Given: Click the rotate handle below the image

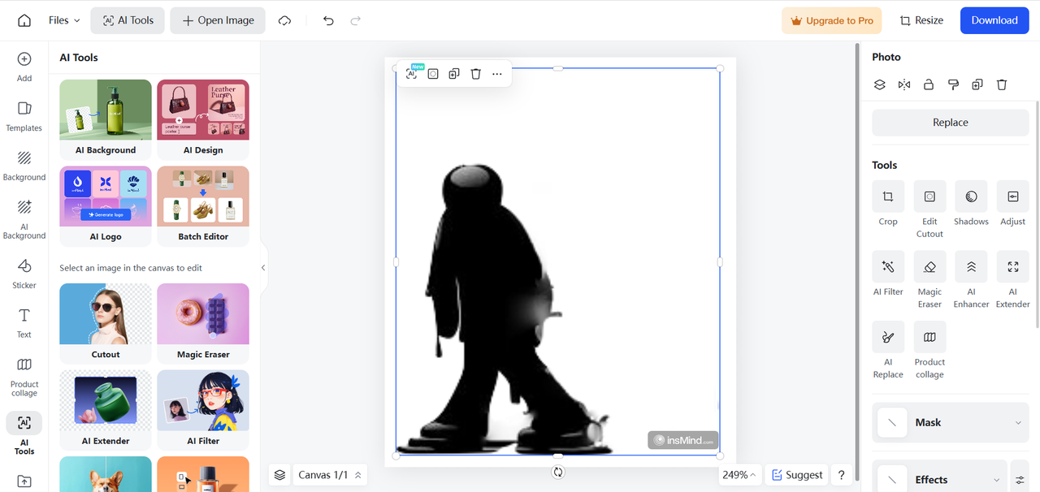Looking at the screenshot, I should 558,472.
